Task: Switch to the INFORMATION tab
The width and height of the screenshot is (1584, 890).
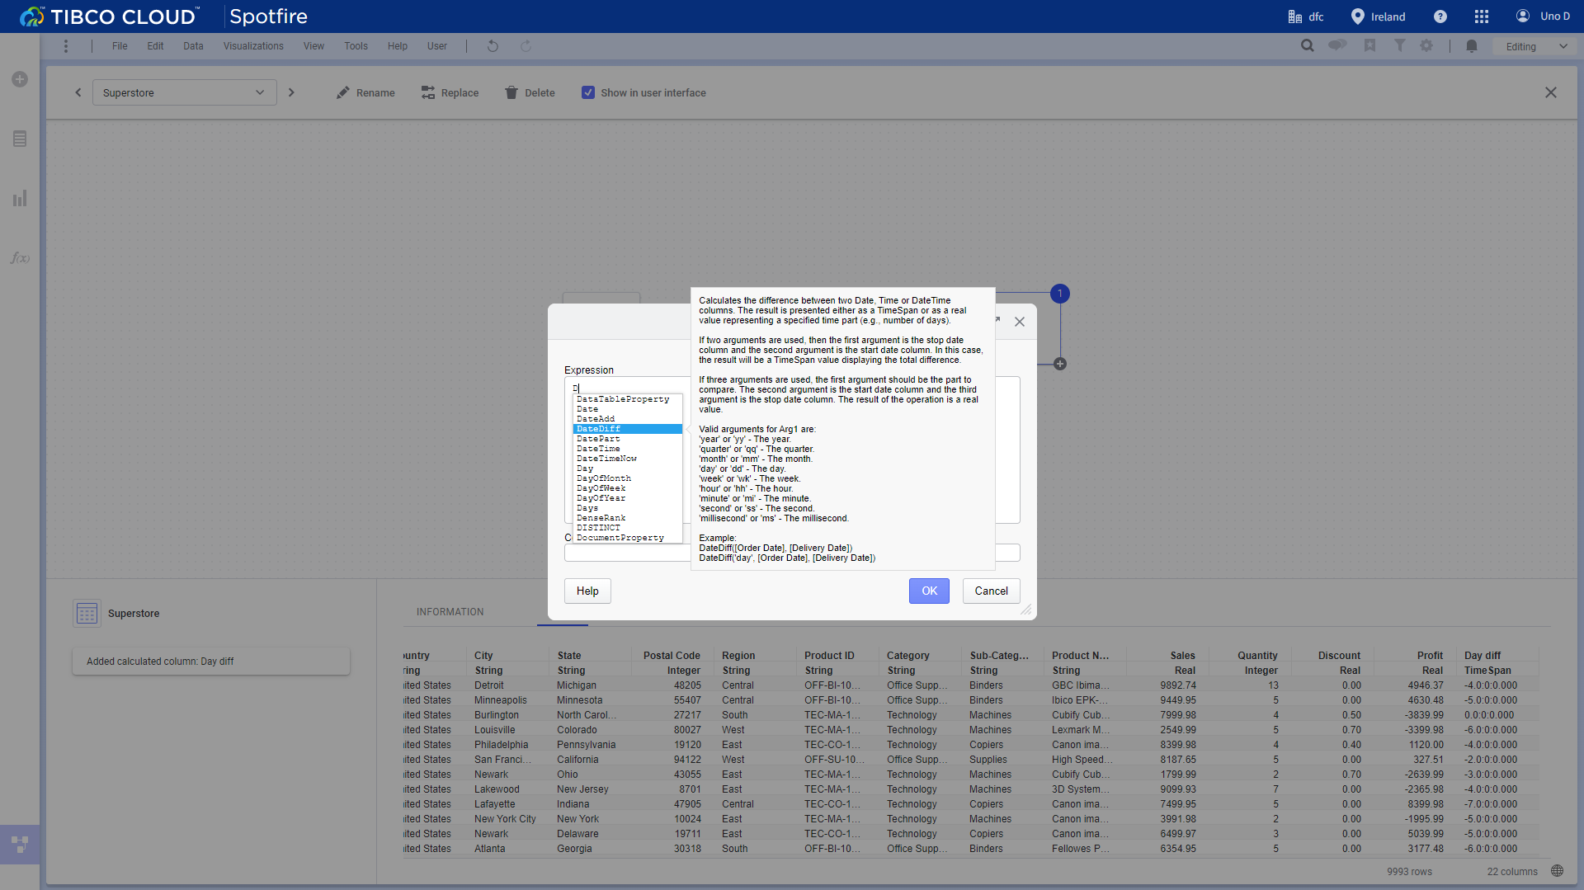Action: point(450,612)
